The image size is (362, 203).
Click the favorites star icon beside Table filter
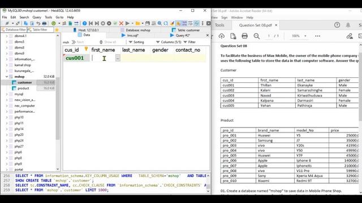tap(57, 30)
